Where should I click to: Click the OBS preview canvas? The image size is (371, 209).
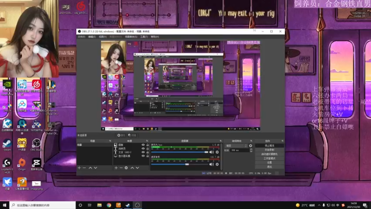pyautogui.click(x=180, y=85)
